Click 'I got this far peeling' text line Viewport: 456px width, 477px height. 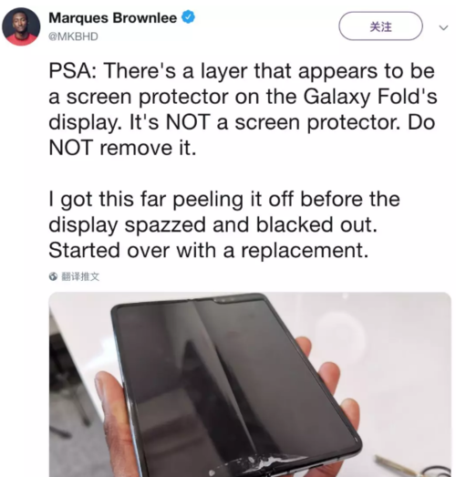click(146, 199)
